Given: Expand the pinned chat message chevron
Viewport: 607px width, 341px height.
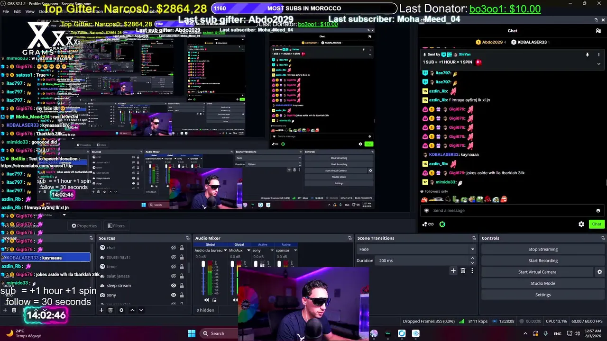Looking at the screenshot, I should 598,63.
